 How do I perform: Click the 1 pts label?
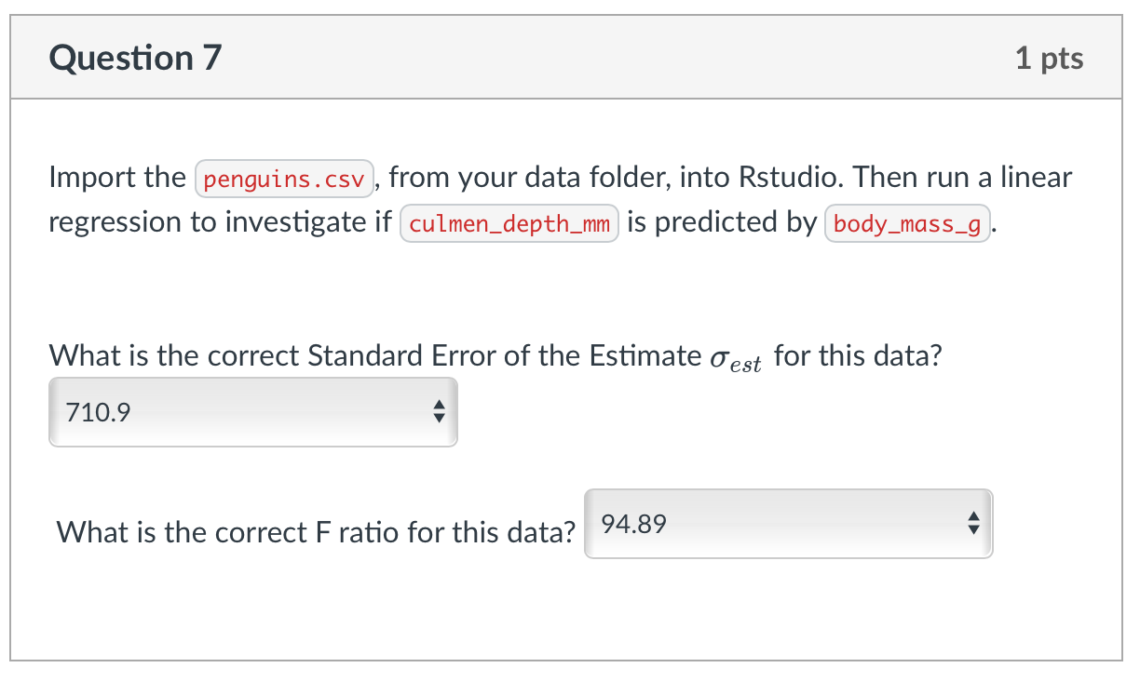click(1051, 58)
